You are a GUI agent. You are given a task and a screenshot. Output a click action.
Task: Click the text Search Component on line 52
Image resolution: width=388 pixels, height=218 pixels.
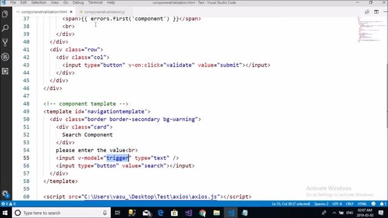[x=87, y=134]
